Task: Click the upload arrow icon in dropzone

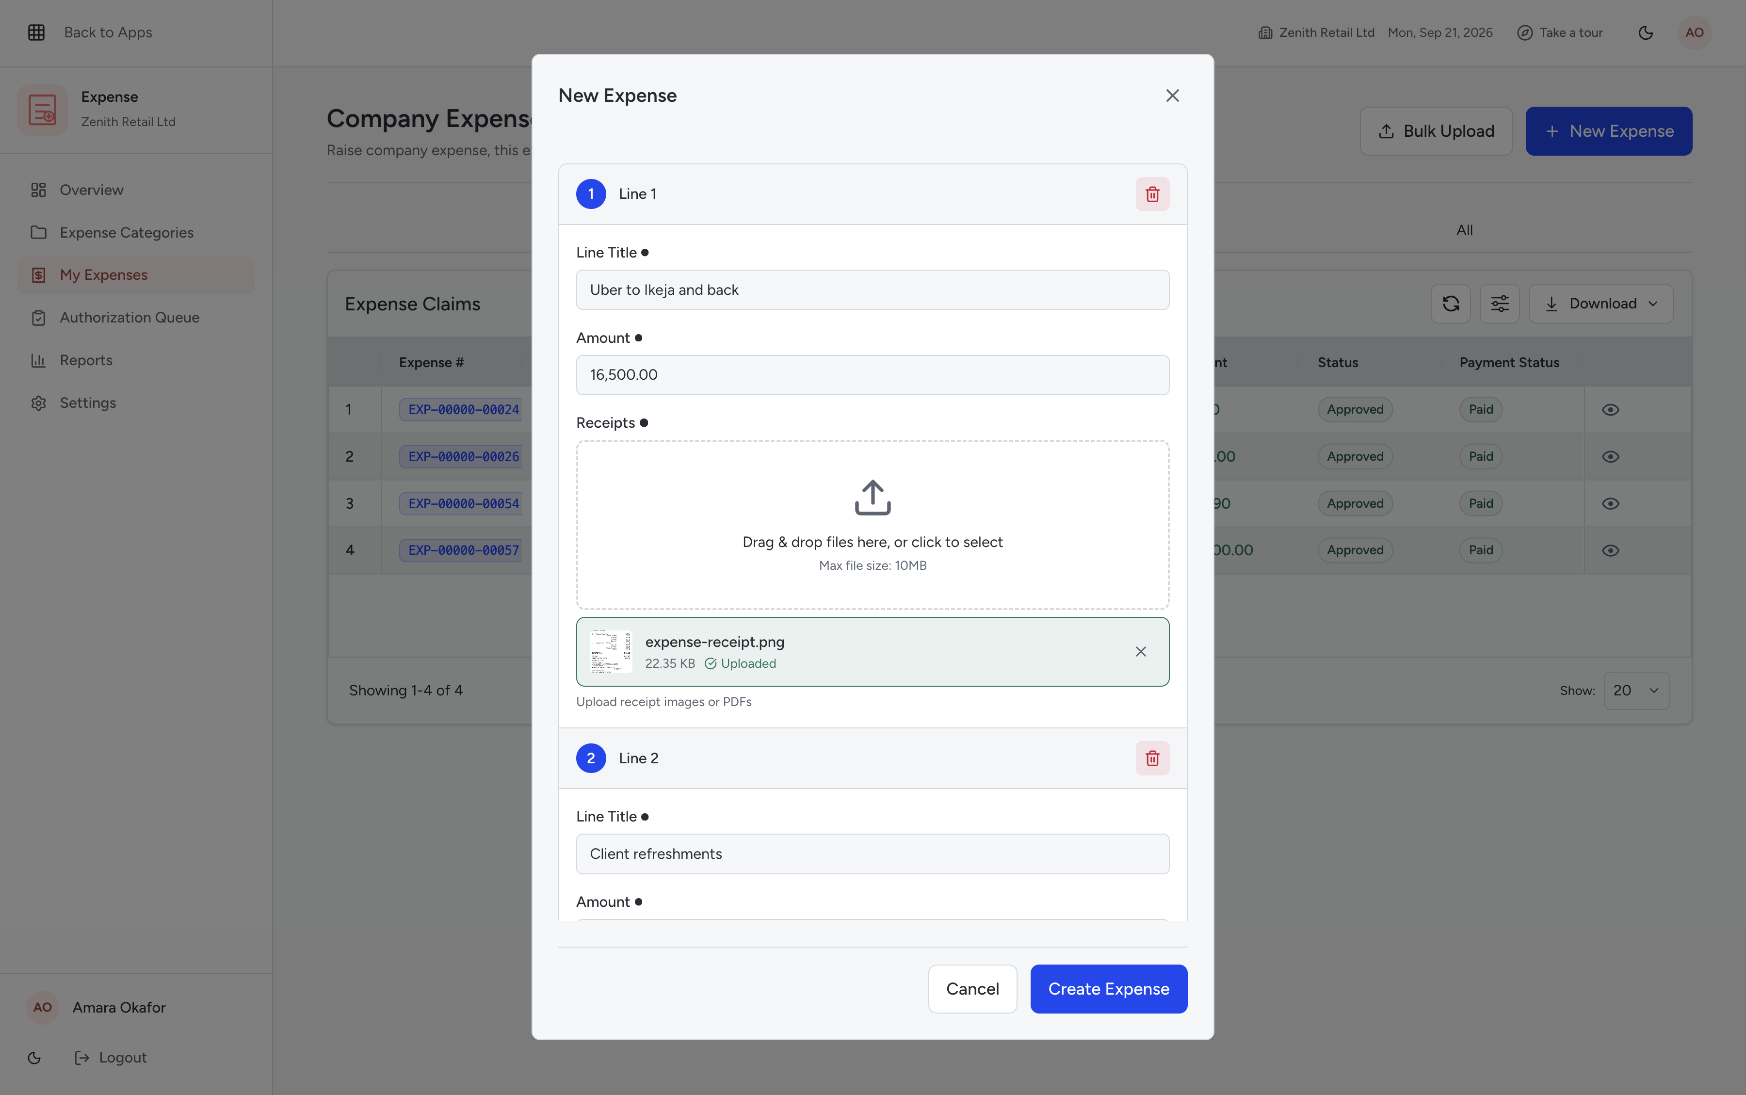Action: click(873, 498)
